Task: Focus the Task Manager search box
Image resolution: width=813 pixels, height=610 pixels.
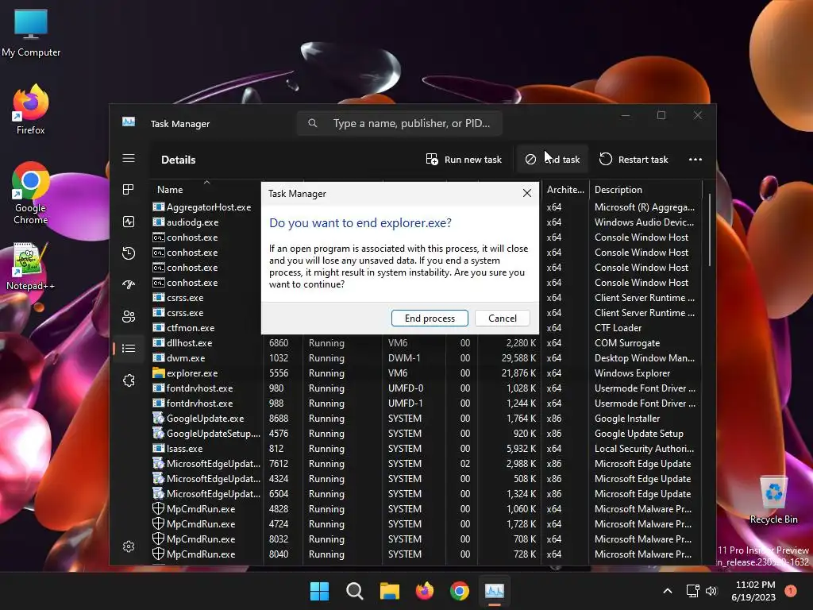Action: pyautogui.click(x=399, y=123)
